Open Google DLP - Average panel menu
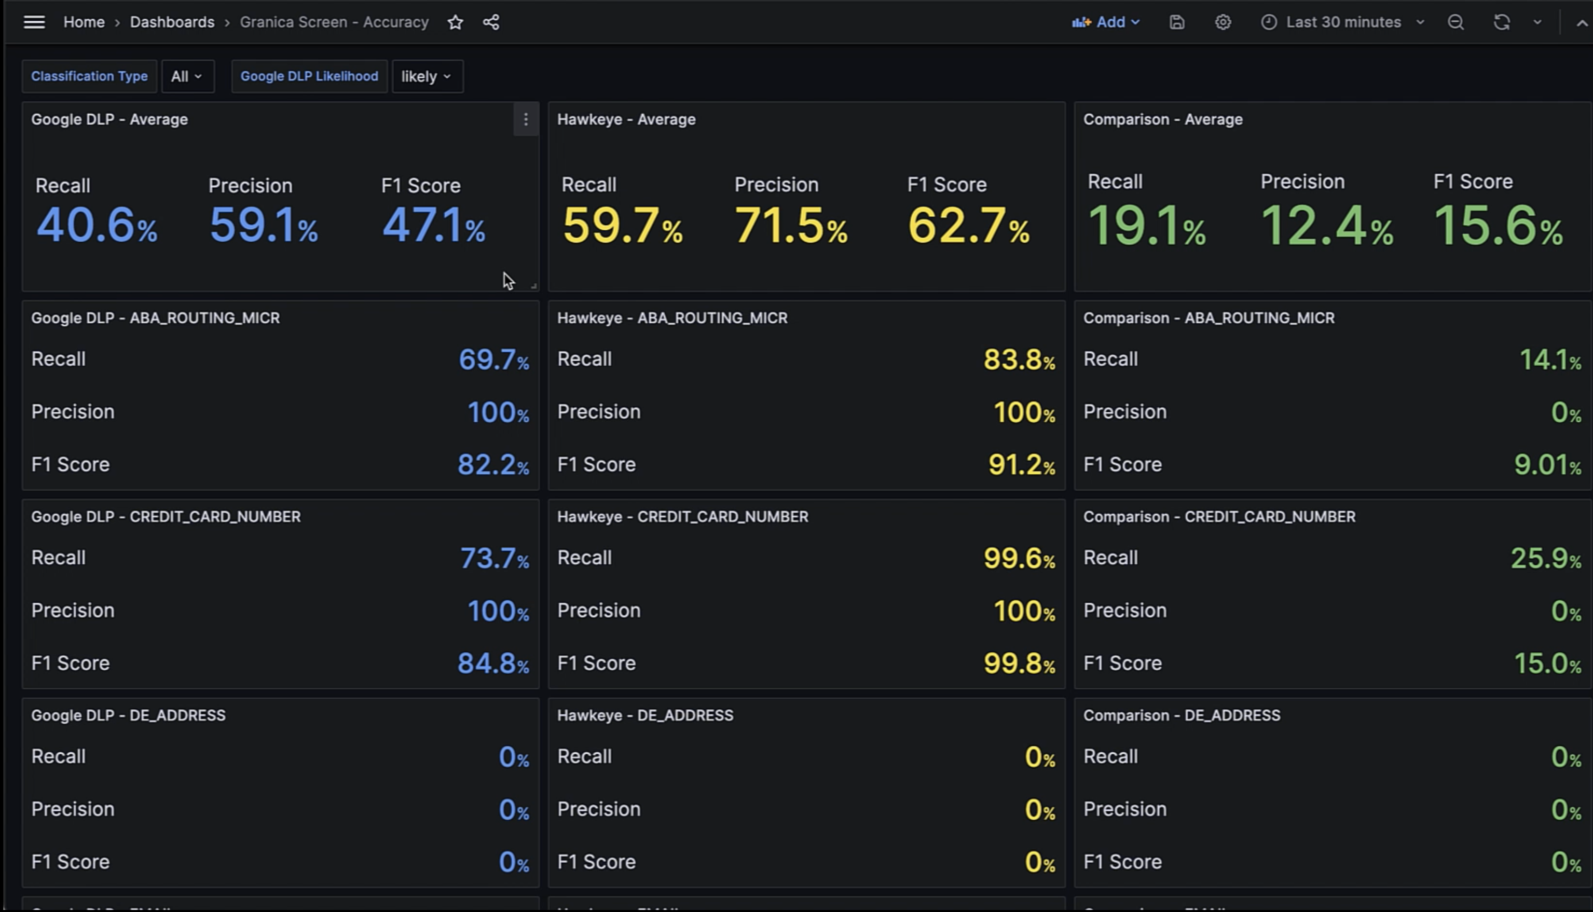Image resolution: width=1593 pixels, height=912 pixels. pos(526,119)
